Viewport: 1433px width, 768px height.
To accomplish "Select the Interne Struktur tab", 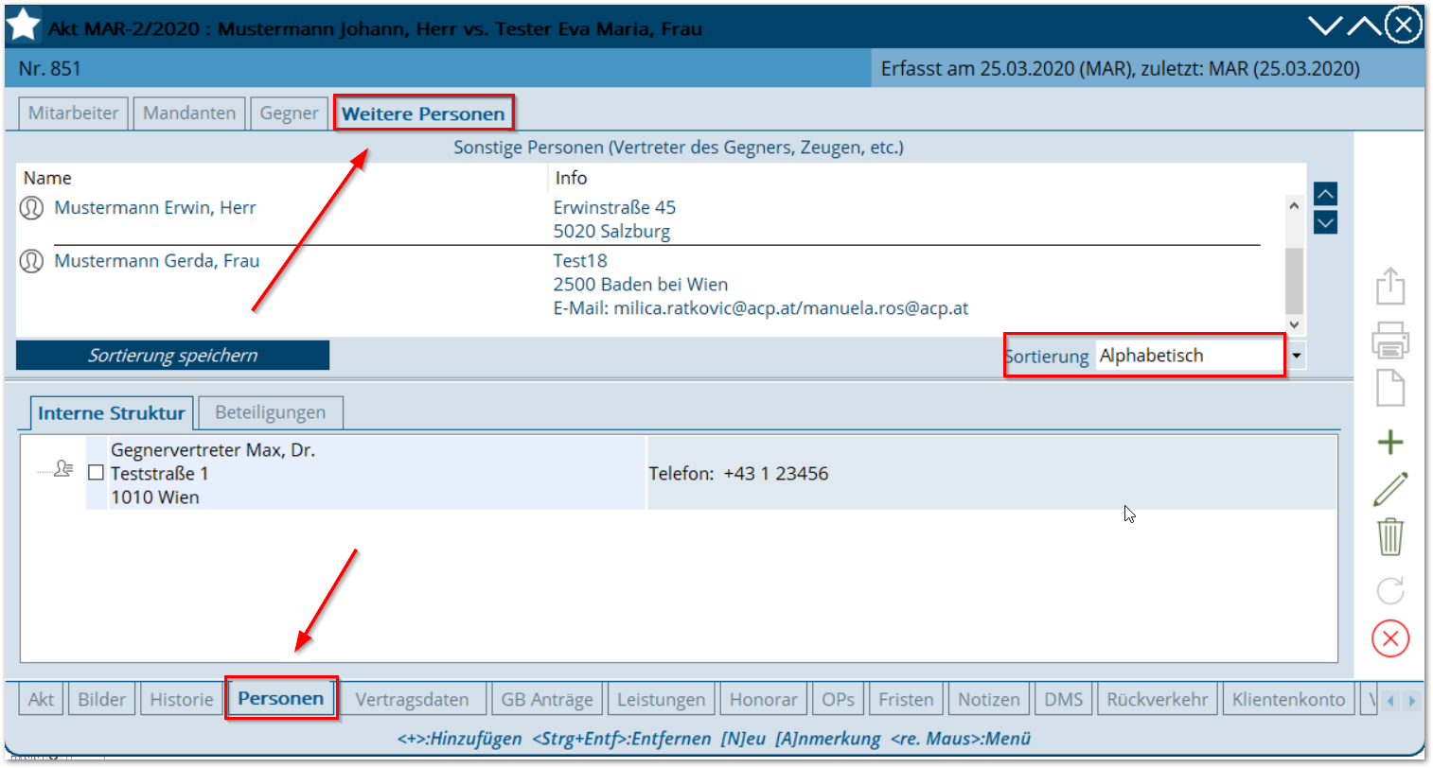I will coord(112,413).
